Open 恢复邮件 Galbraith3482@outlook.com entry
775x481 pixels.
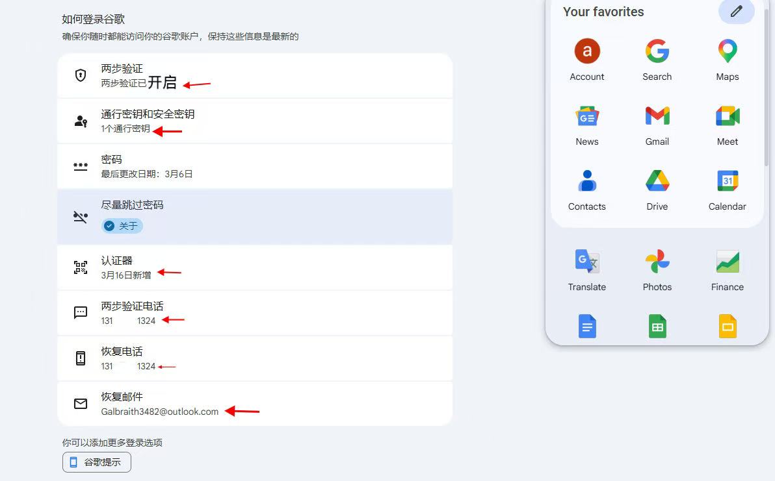(x=255, y=404)
